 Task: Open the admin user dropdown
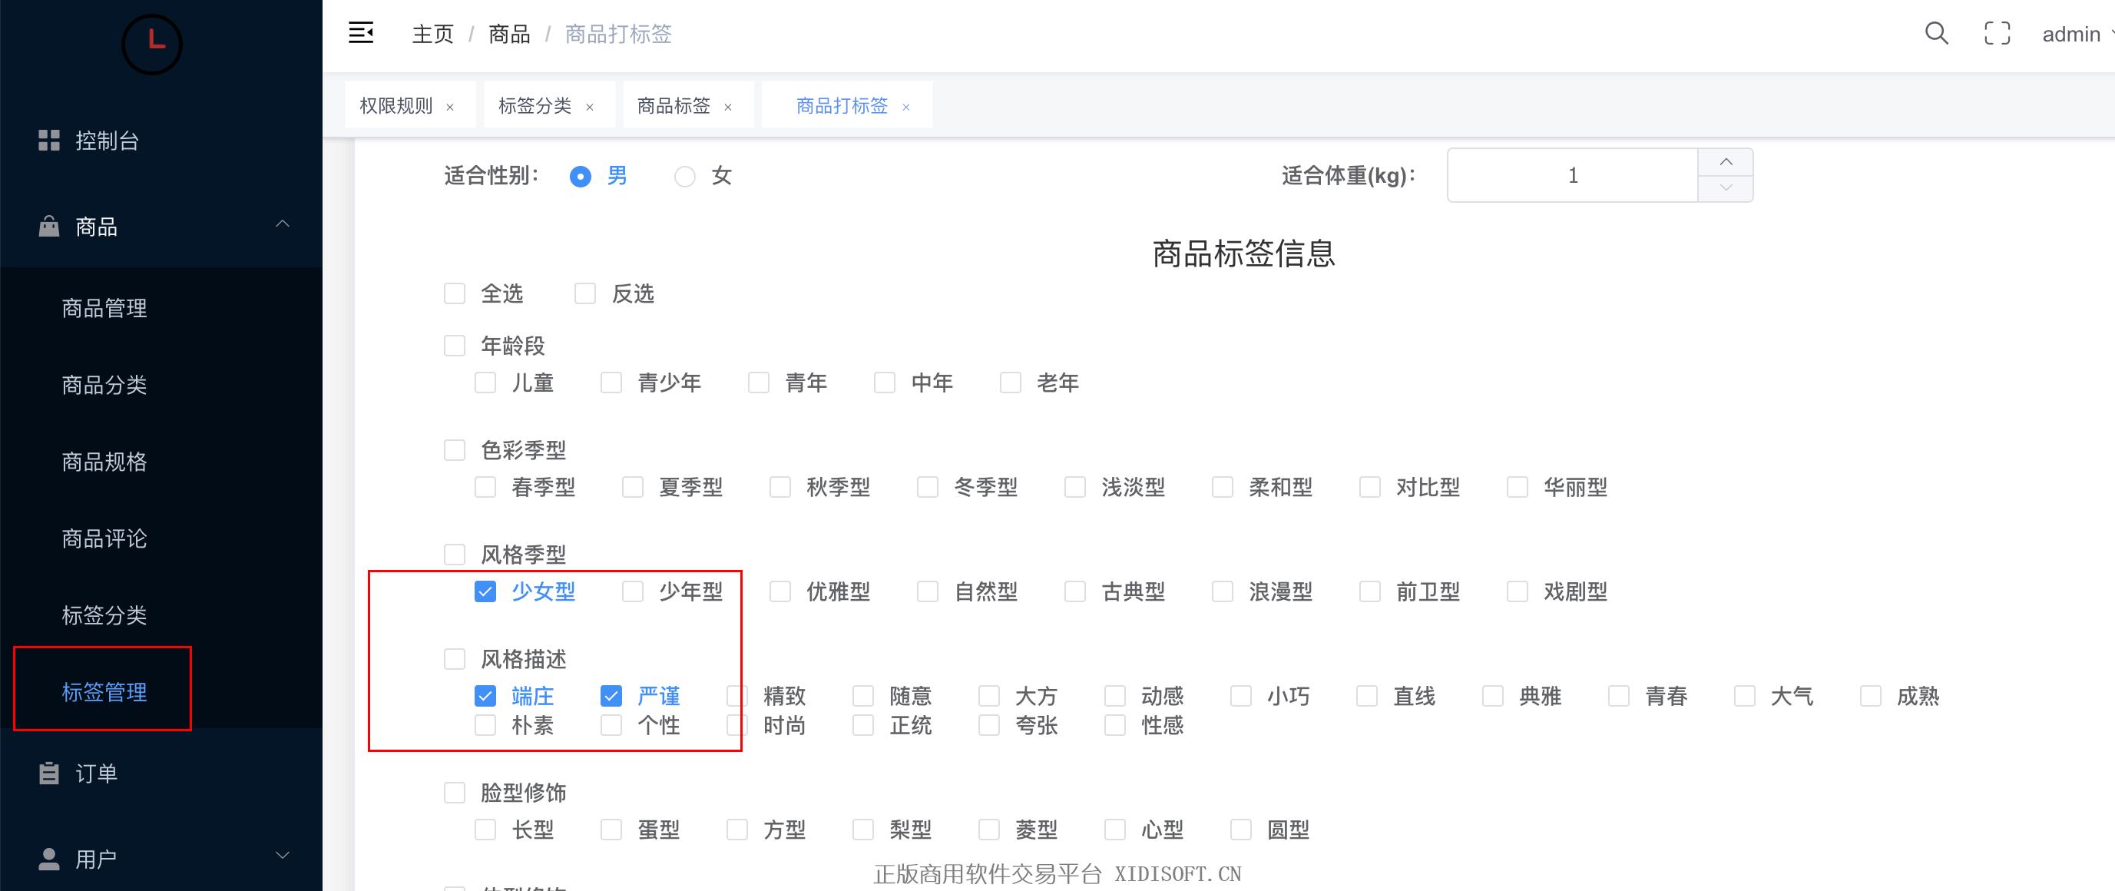click(x=2077, y=34)
